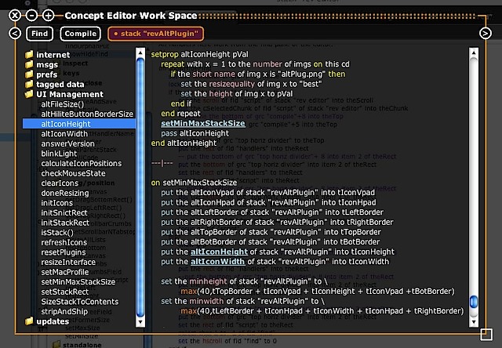
Task: Click handler list scrollbar down arrow
Action: point(140,322)
